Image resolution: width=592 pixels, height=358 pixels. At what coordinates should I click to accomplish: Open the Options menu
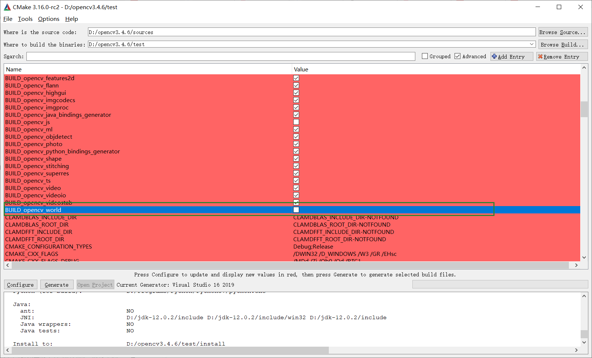coord(48,19)
